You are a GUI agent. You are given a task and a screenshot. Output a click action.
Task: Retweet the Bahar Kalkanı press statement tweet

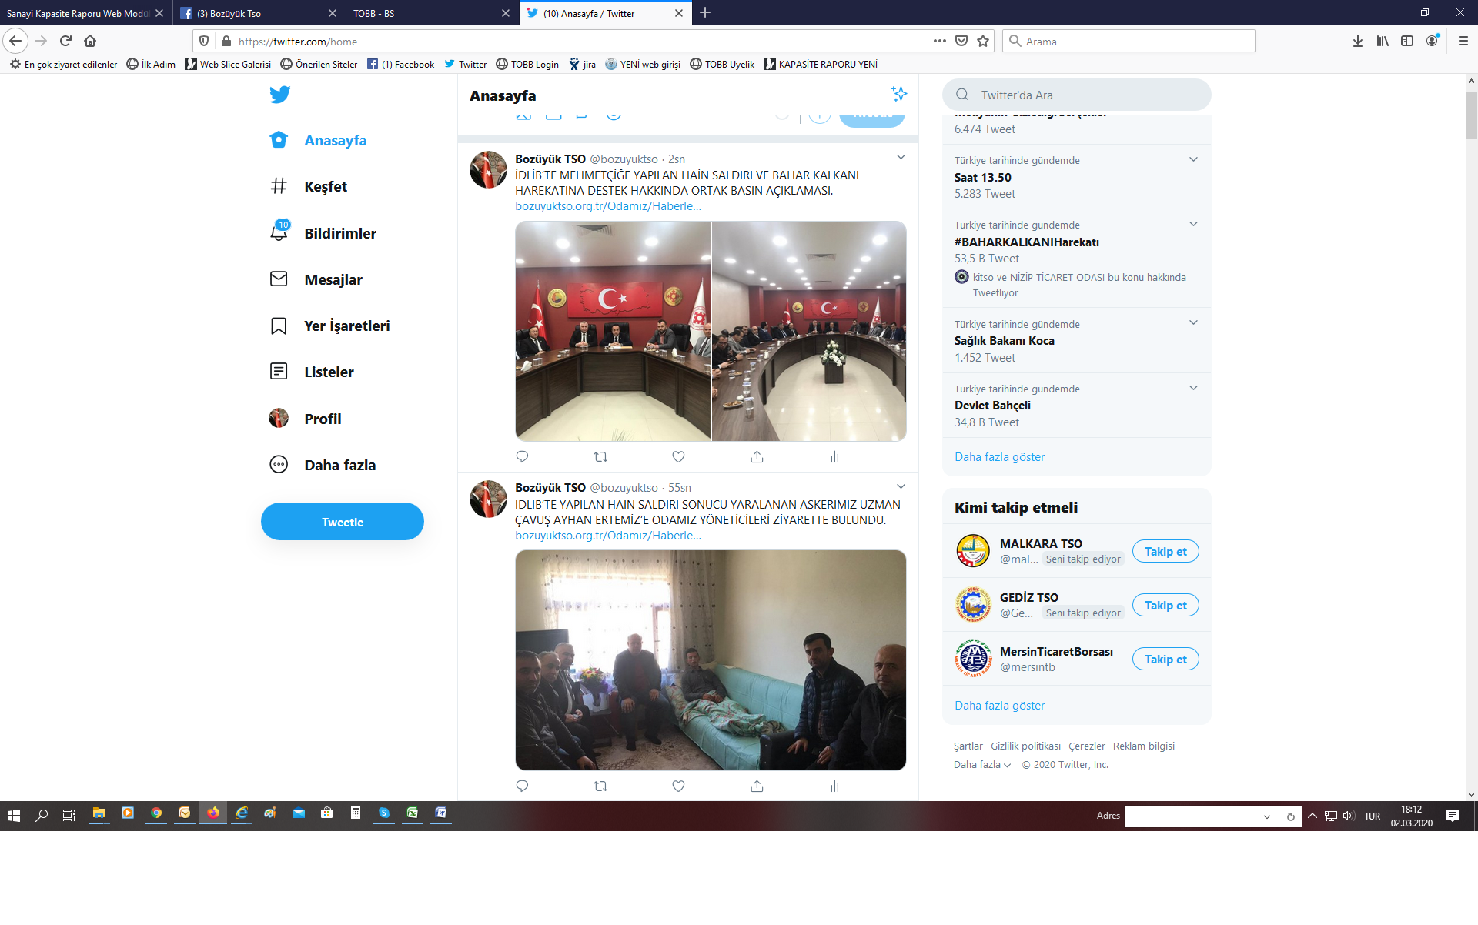point(600,456)
